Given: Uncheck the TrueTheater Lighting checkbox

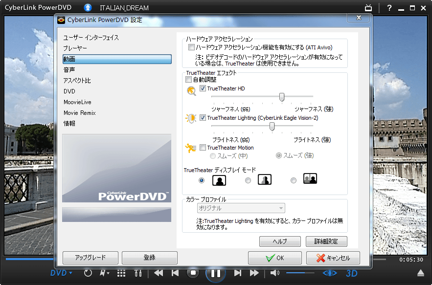Looking at the screenshot, I should 203,118.
